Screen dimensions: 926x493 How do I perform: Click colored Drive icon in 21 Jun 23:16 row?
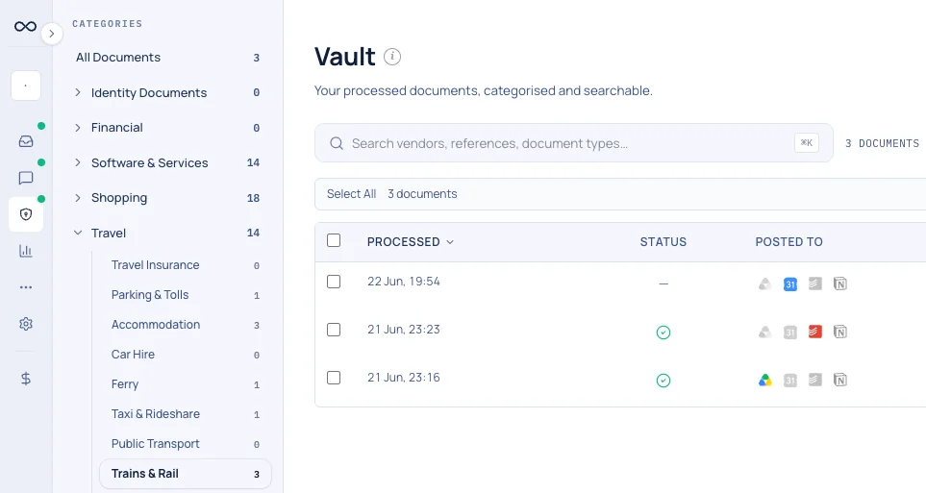(764, 381)
